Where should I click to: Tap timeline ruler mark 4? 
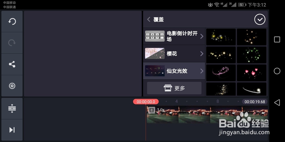176,101
